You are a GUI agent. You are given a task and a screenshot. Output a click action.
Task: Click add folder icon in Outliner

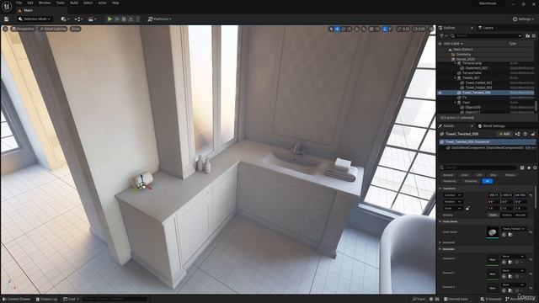528,35
